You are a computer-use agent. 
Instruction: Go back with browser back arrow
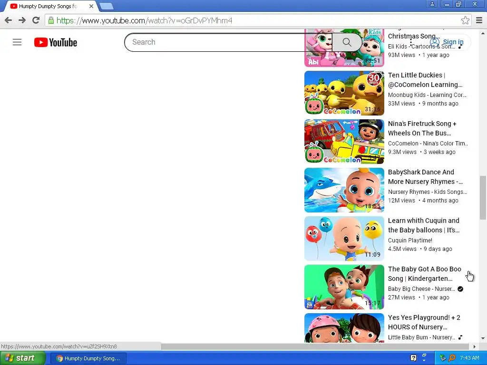point(9,20)
